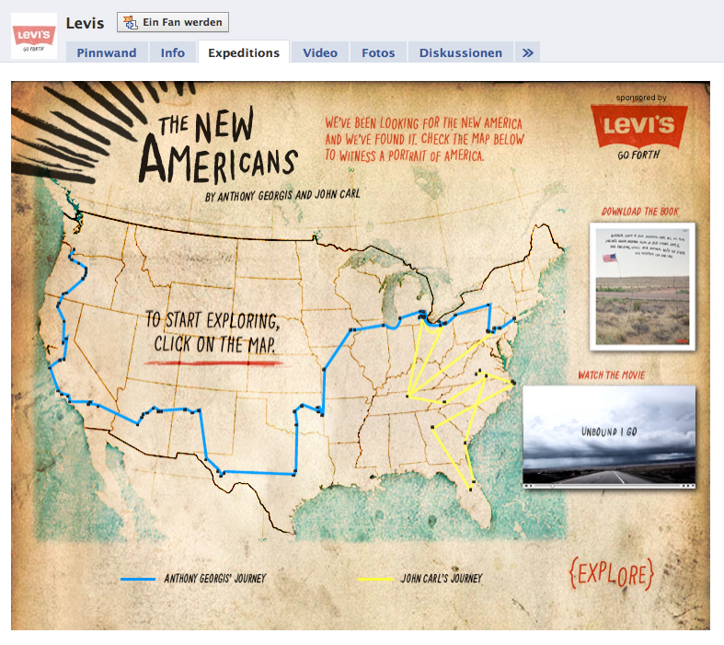724x645 pixels.
Task: Select John Carl's Journey yellow legend line
Action: 375,580
